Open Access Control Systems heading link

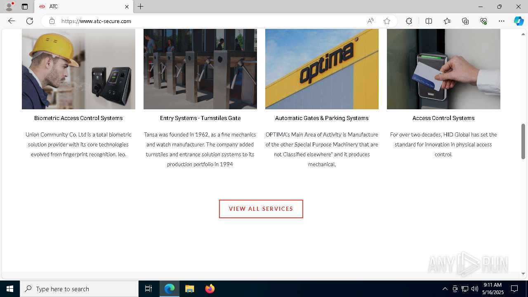[x=443, y=118]
